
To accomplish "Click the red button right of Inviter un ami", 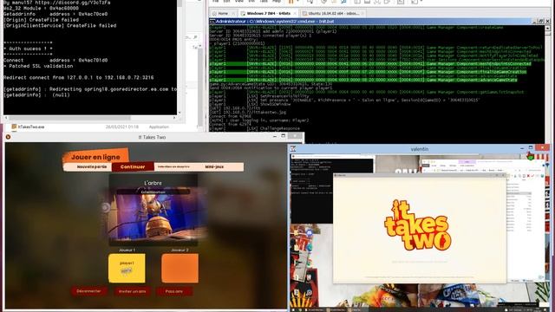I will tap(173, 291).
